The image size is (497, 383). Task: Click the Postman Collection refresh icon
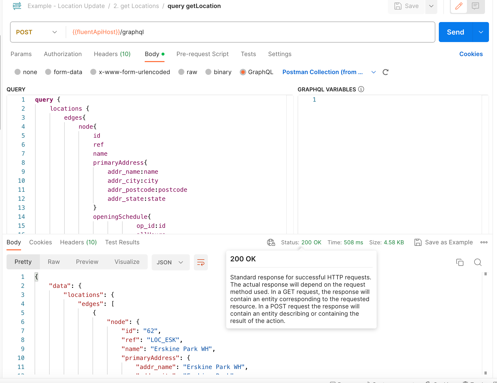click(385, 72)
